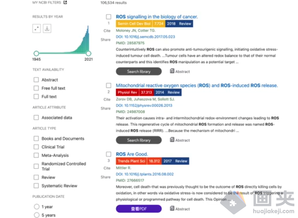
Task: Click the 1945 year range slider handle
Action: click(36, 53)
